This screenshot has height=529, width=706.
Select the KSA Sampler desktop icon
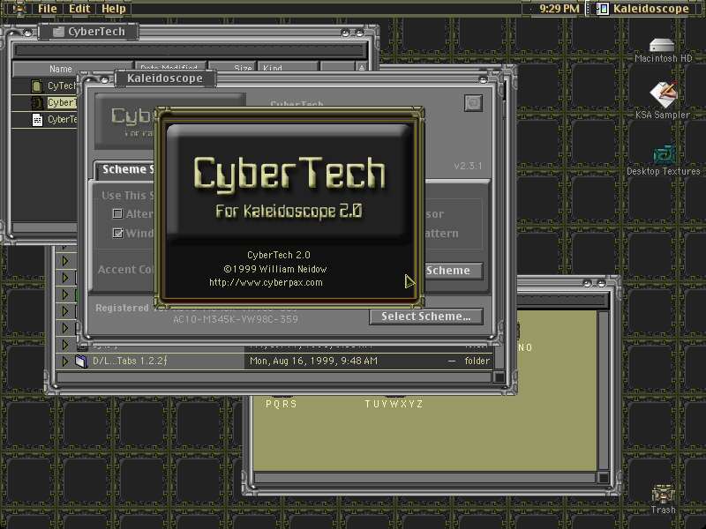pos(664,95)
